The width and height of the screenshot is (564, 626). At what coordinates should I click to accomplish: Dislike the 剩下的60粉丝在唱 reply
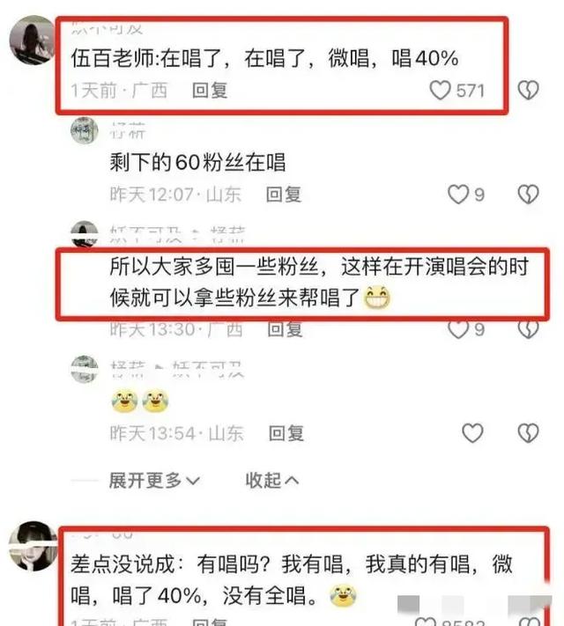pos(529,195)
